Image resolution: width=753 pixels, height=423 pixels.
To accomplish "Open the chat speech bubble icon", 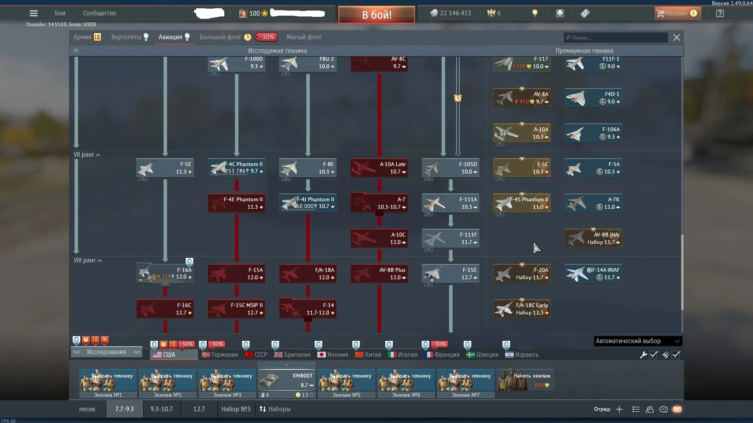I will point(664,409).
